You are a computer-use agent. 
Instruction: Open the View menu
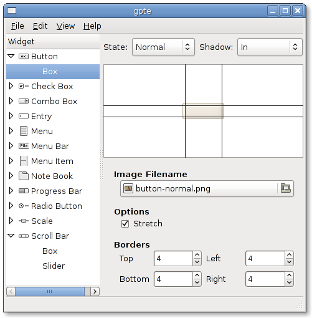[65, 26]
